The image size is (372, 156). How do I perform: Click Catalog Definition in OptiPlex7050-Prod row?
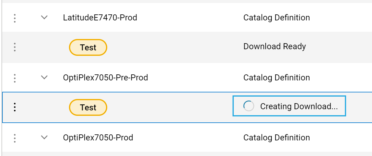[x=277, y=138]
